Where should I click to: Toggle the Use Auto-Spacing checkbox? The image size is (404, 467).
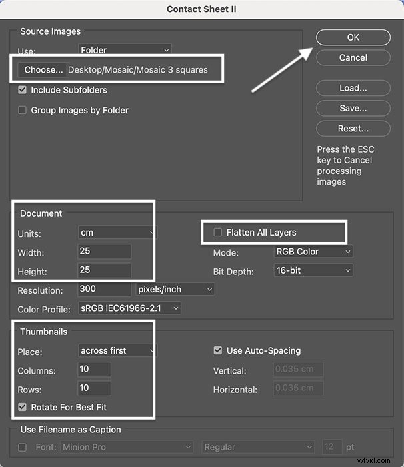(x=218, y=350)
